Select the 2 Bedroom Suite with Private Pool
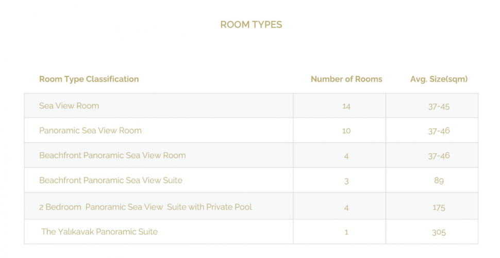This screenshot has width=500, height=258. 145,207
